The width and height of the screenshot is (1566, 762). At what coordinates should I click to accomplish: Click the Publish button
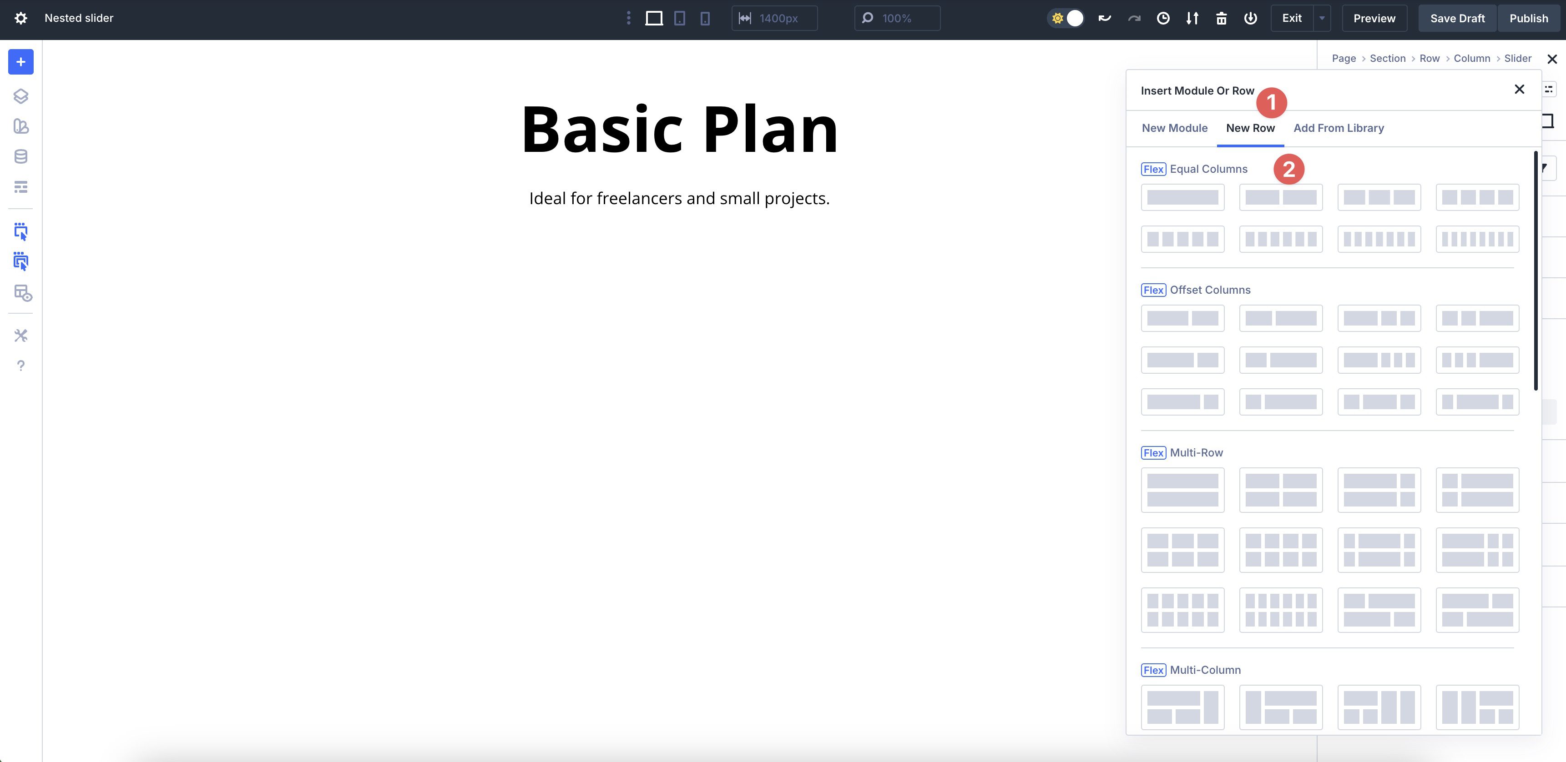pyautogui.click(x=1529, y=18)
